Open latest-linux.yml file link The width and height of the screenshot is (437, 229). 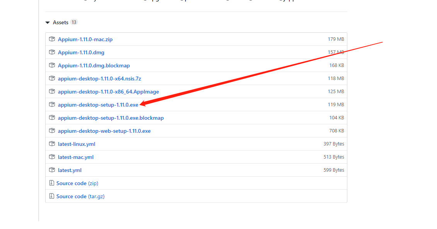[x=77, y=144]
